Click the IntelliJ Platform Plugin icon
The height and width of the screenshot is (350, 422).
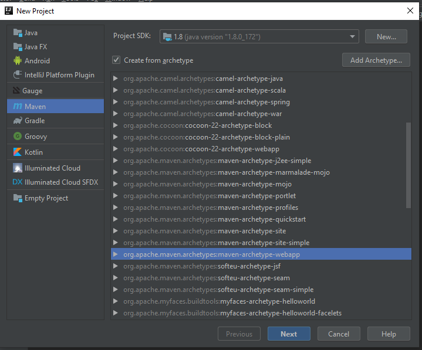coord(18,74)
